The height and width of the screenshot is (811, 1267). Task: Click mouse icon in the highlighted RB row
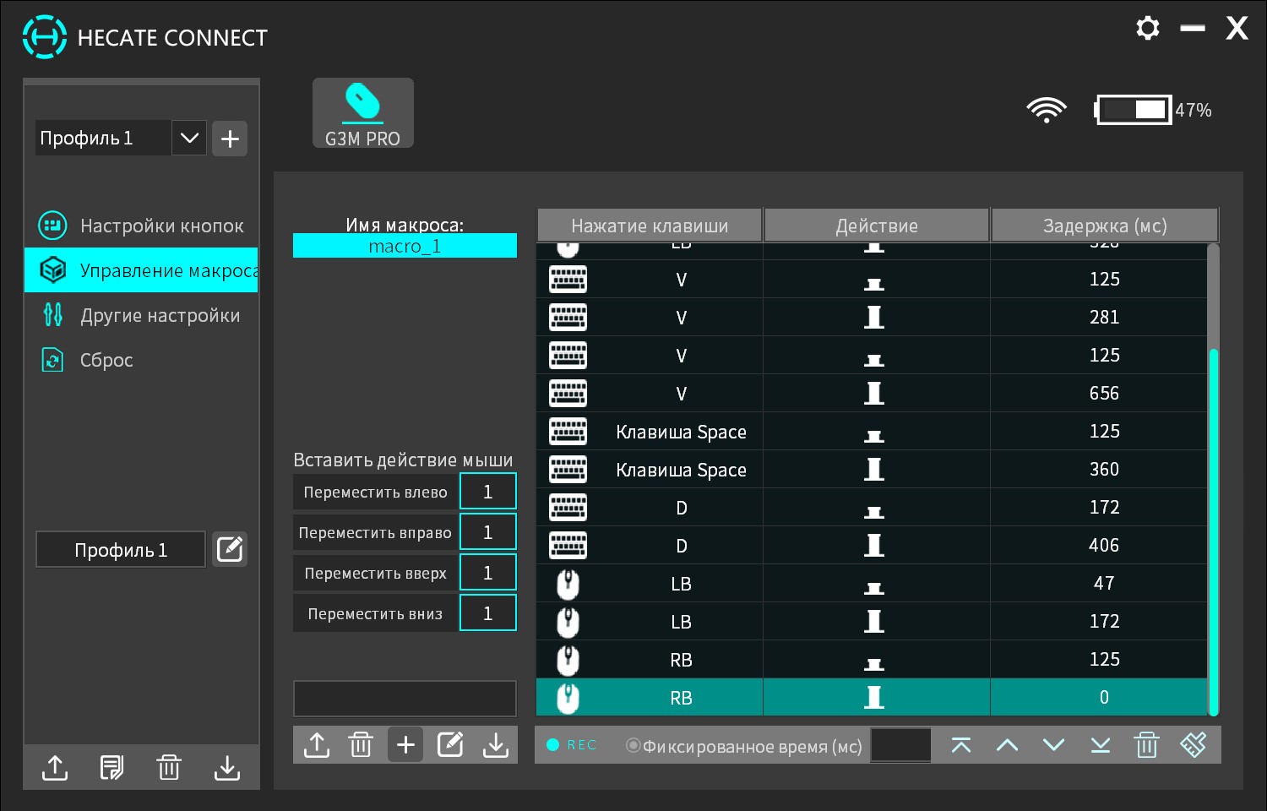(x=568, y=698)
